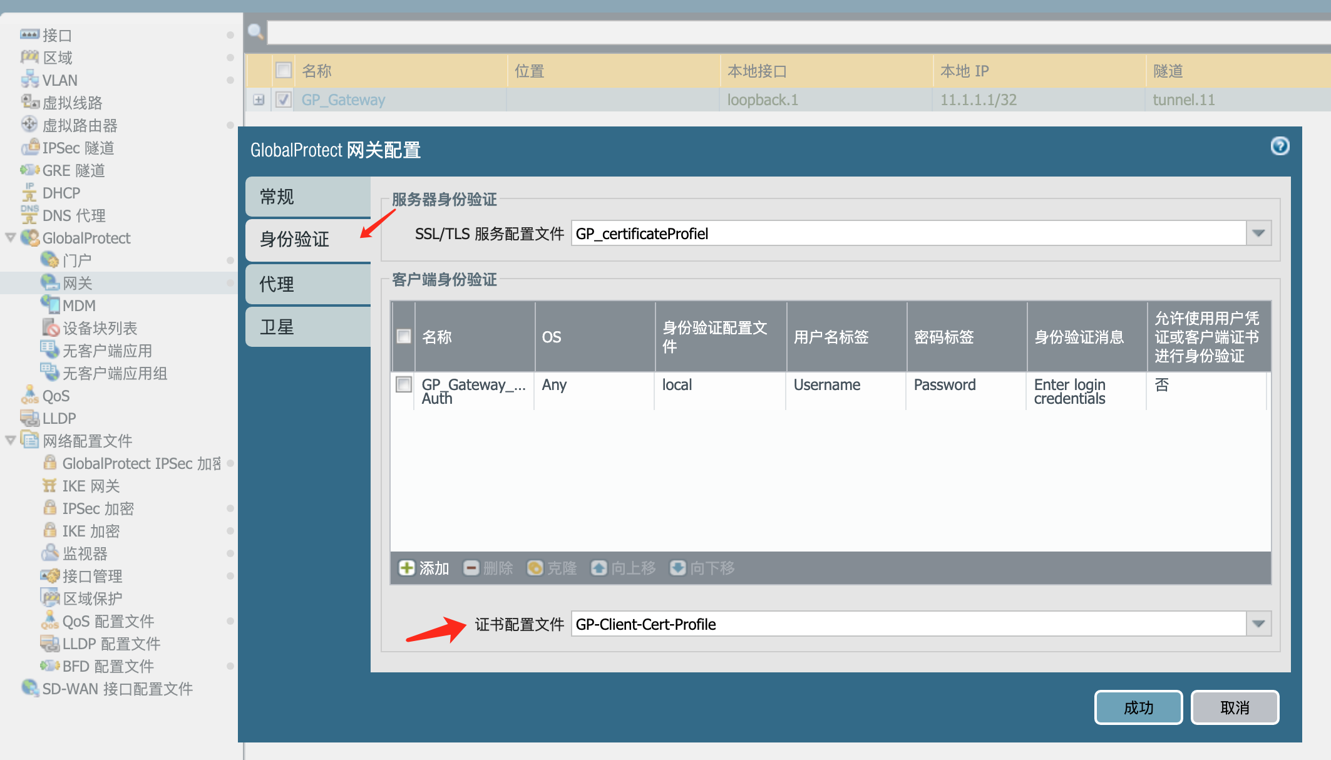Viewport: 1331px width, 760px height.
Task: Toggle the select-all checkbox in gateway list header
Action: click(x=284, y=70)
